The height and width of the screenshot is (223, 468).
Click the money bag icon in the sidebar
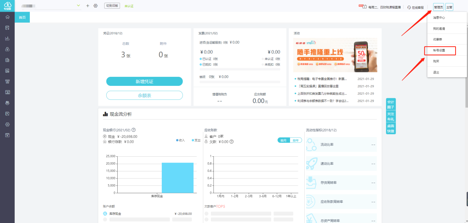7,49
